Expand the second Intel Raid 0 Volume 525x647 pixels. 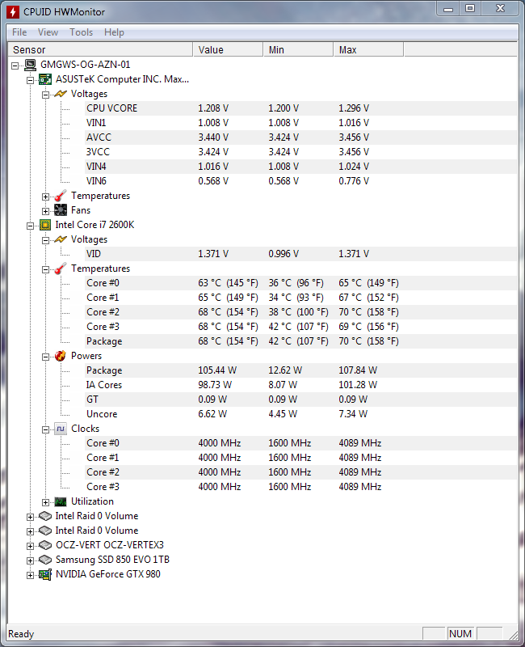click(30, 531)
